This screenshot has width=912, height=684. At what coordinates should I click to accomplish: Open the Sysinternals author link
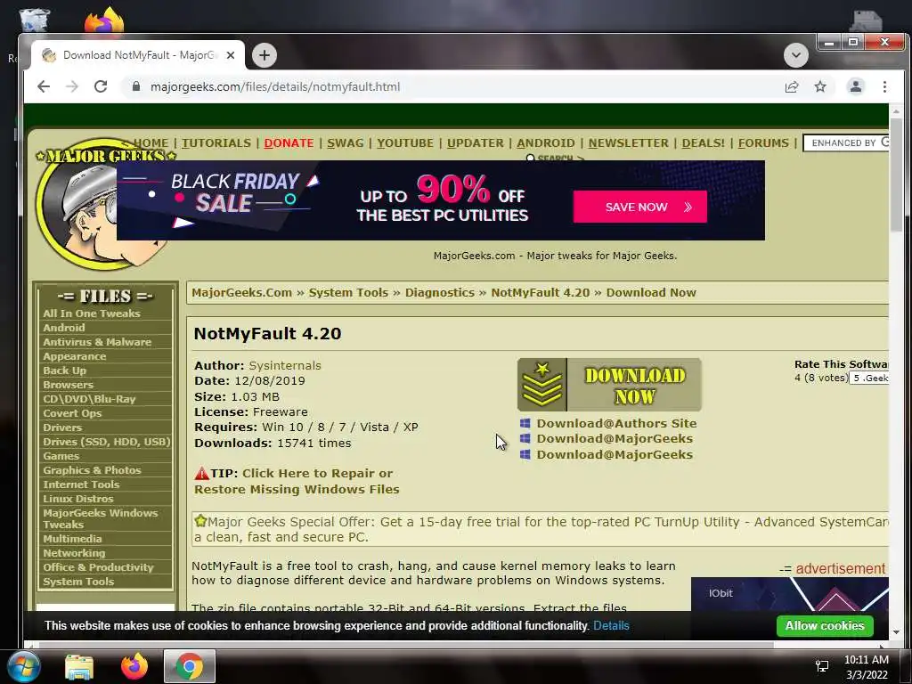click(x=285, y=365)
